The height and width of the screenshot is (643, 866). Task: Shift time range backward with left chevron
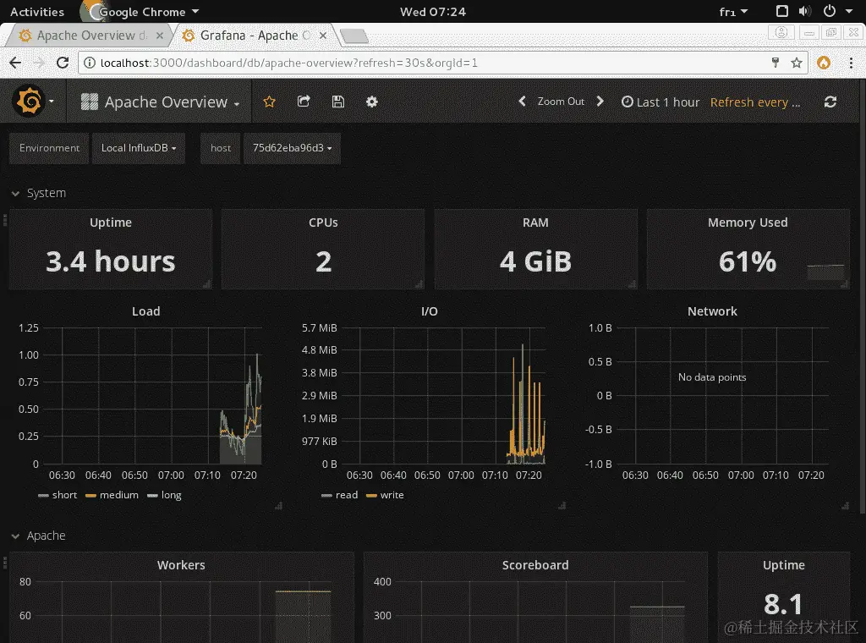point(522,101)
